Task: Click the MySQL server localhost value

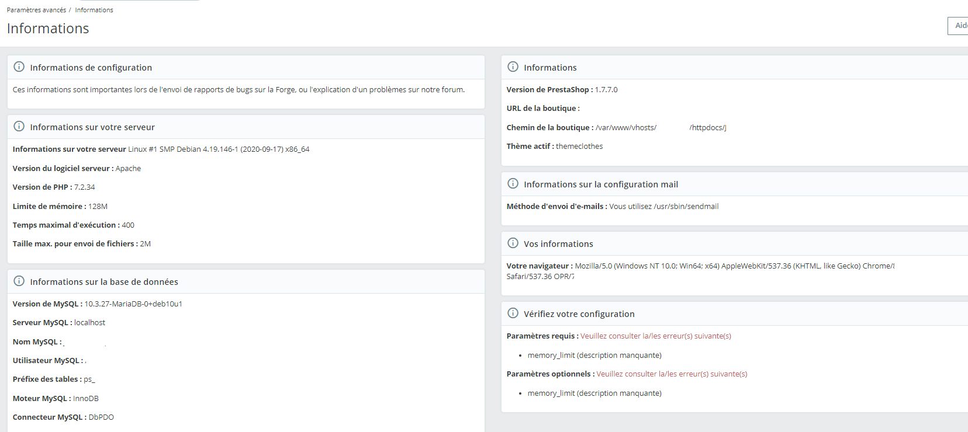Action: pos(89,323)
